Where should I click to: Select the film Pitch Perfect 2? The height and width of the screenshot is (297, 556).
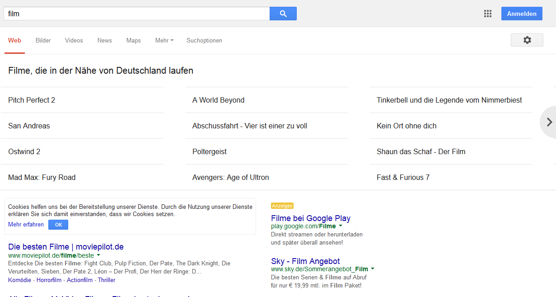pyautogui.click(x=32, y=100)
